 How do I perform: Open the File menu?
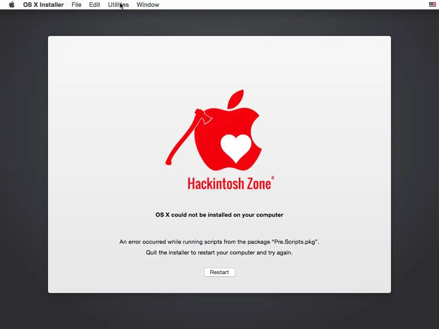click(76, 5)
